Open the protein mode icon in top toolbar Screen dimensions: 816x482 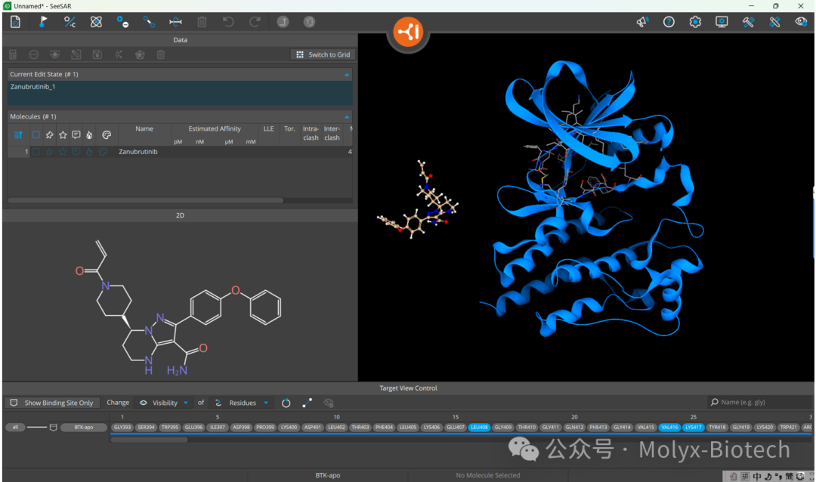16,22
